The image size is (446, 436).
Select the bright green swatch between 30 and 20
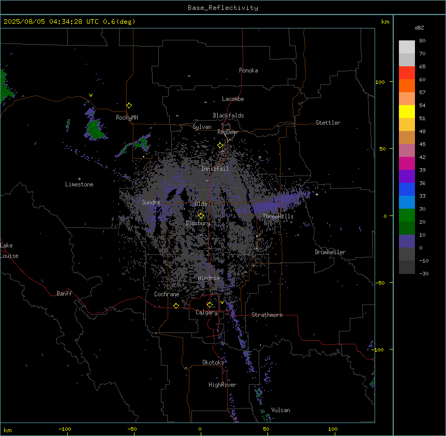(407, 215)
